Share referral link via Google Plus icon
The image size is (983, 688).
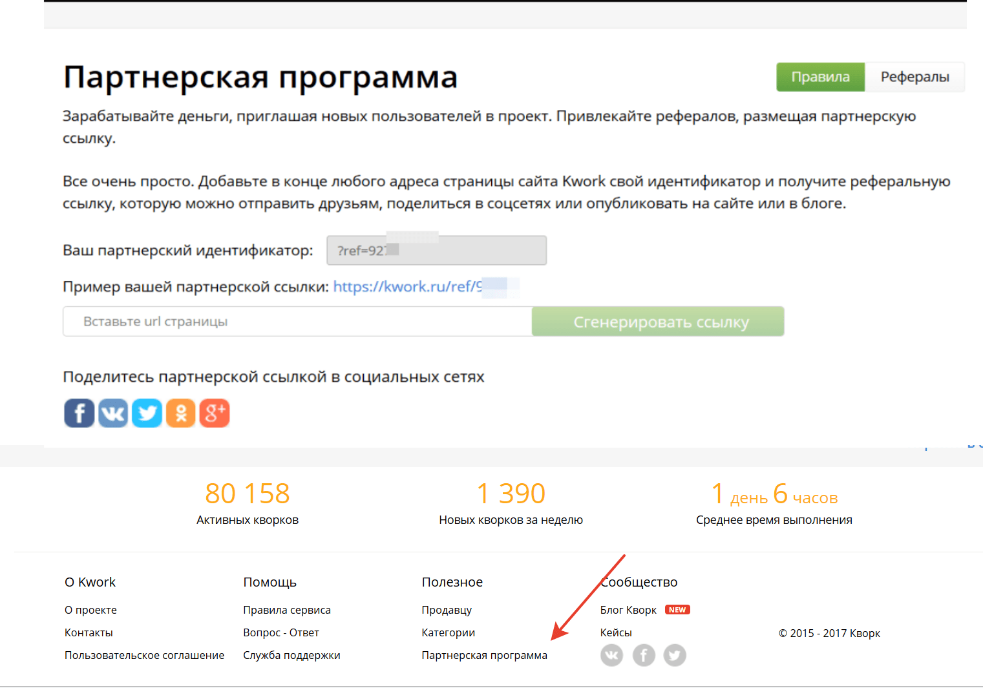tap(215, 413)
